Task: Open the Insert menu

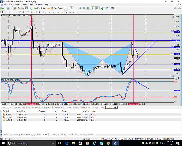Action: pyautogui.click(x=17, y=5)
